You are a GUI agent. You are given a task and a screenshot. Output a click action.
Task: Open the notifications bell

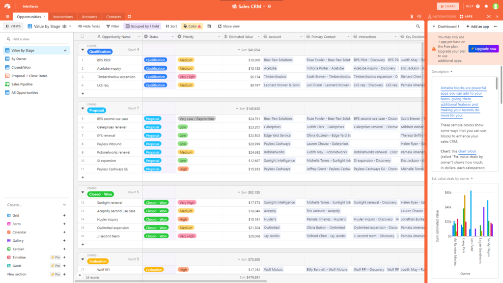click(x=487, y=6)
